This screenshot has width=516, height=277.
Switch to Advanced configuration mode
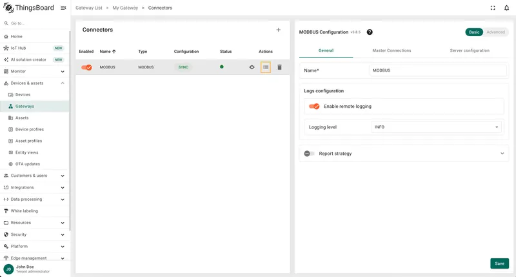coord(495,32)
